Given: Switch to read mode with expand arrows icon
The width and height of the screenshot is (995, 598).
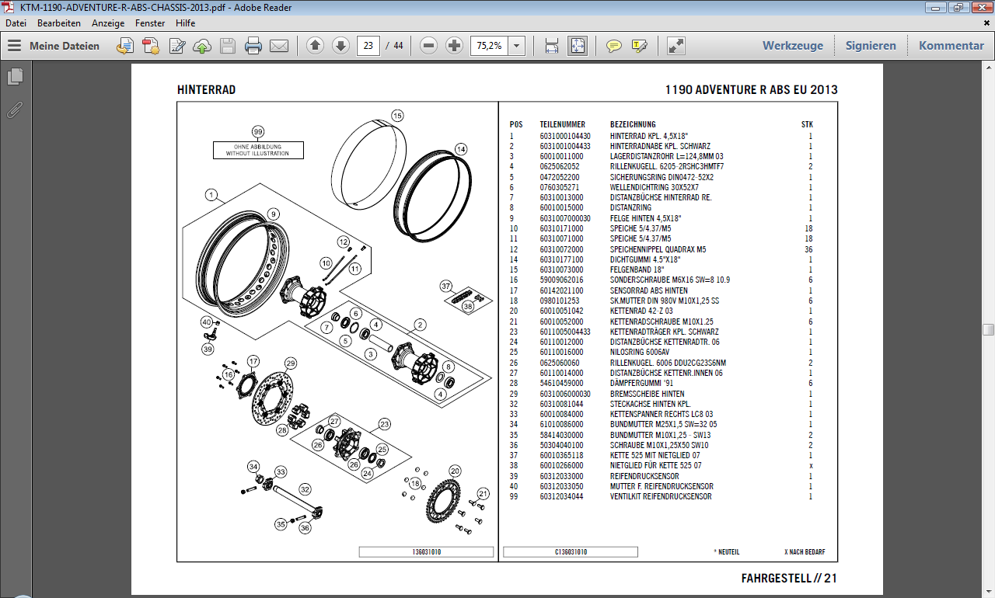Looking at the screenshot, I should [x=676, y=46].
